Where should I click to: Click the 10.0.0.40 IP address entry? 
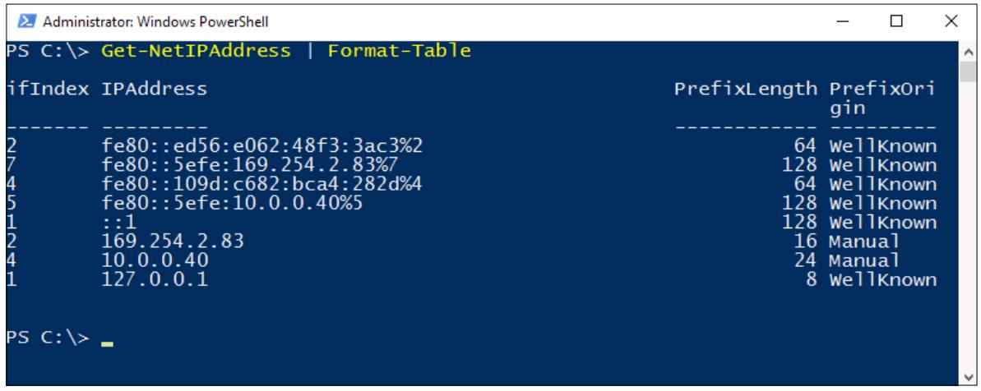(154, 260)
